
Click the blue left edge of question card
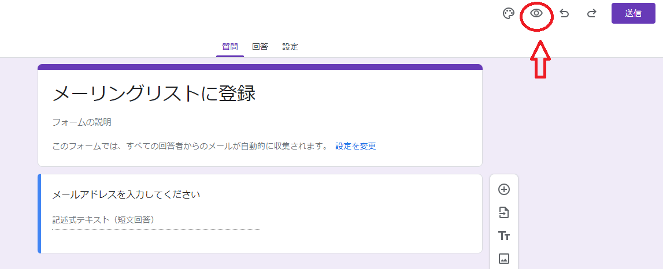click(39, 214)
